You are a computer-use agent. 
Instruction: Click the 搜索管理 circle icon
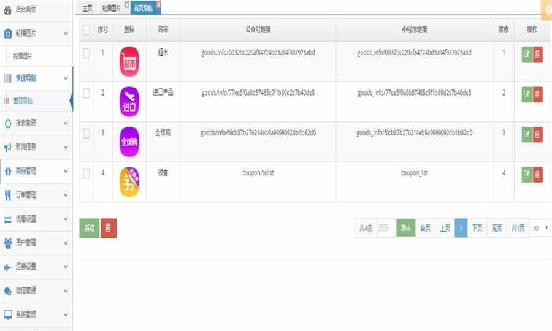tap(8, 123)
